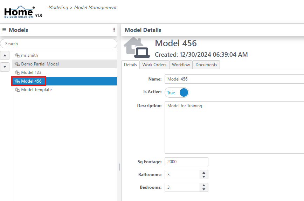Viewport: 304px width, 201px height.
Task: Click the Models panel title
Action: [19, 30]
